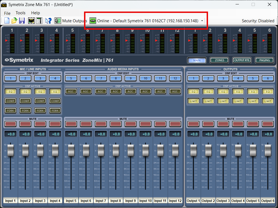Open the Tools menu
Viewport: 278px width, 208px height.
coord(21,13)
